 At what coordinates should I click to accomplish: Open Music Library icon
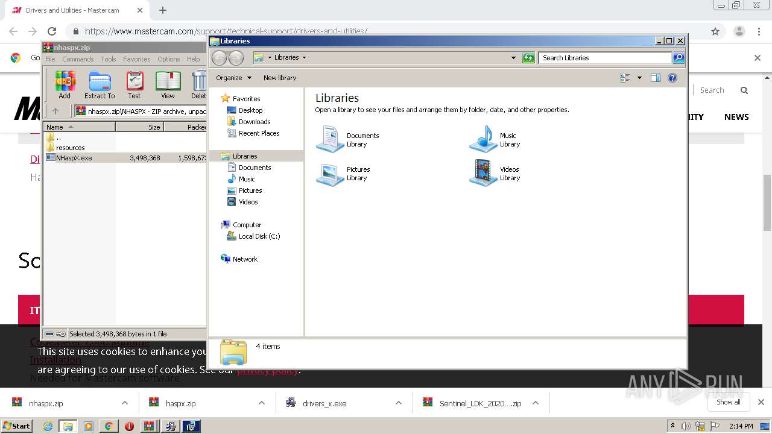click(x=495, y=139)
